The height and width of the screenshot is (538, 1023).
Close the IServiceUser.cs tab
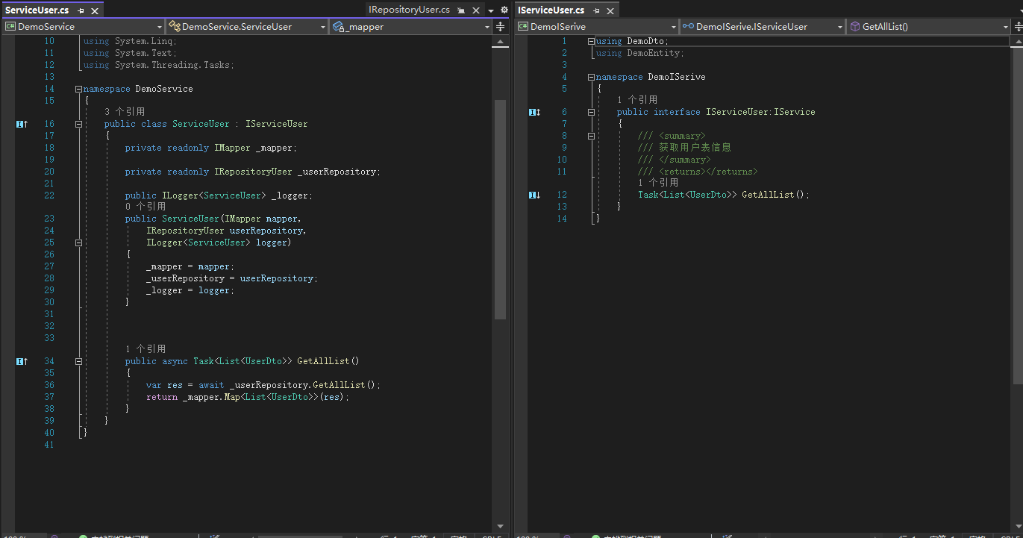click(610, 10)
